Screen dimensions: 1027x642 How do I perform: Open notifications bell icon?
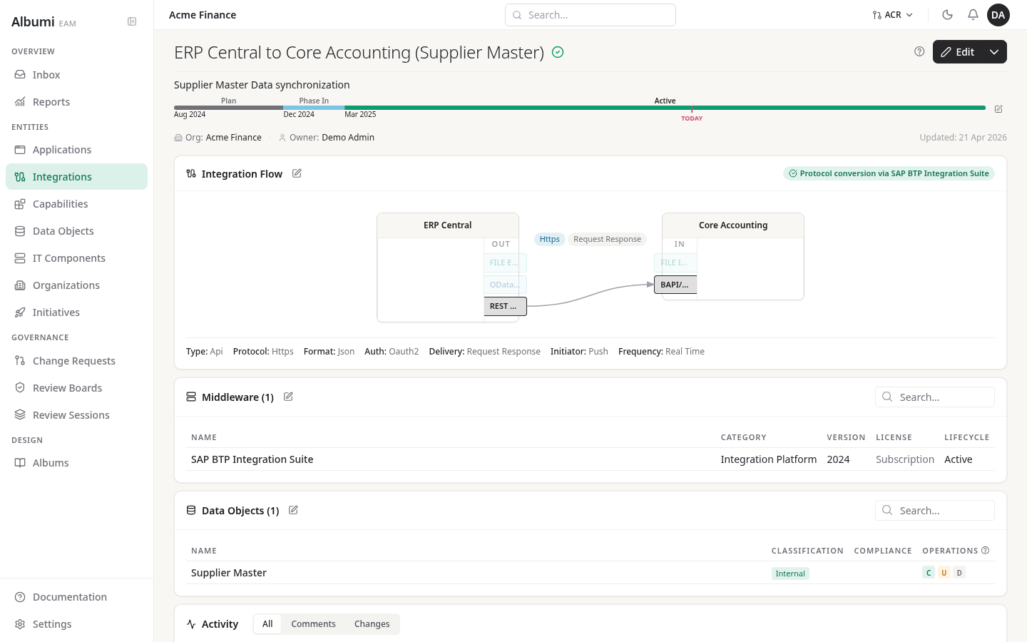point(973,15)
